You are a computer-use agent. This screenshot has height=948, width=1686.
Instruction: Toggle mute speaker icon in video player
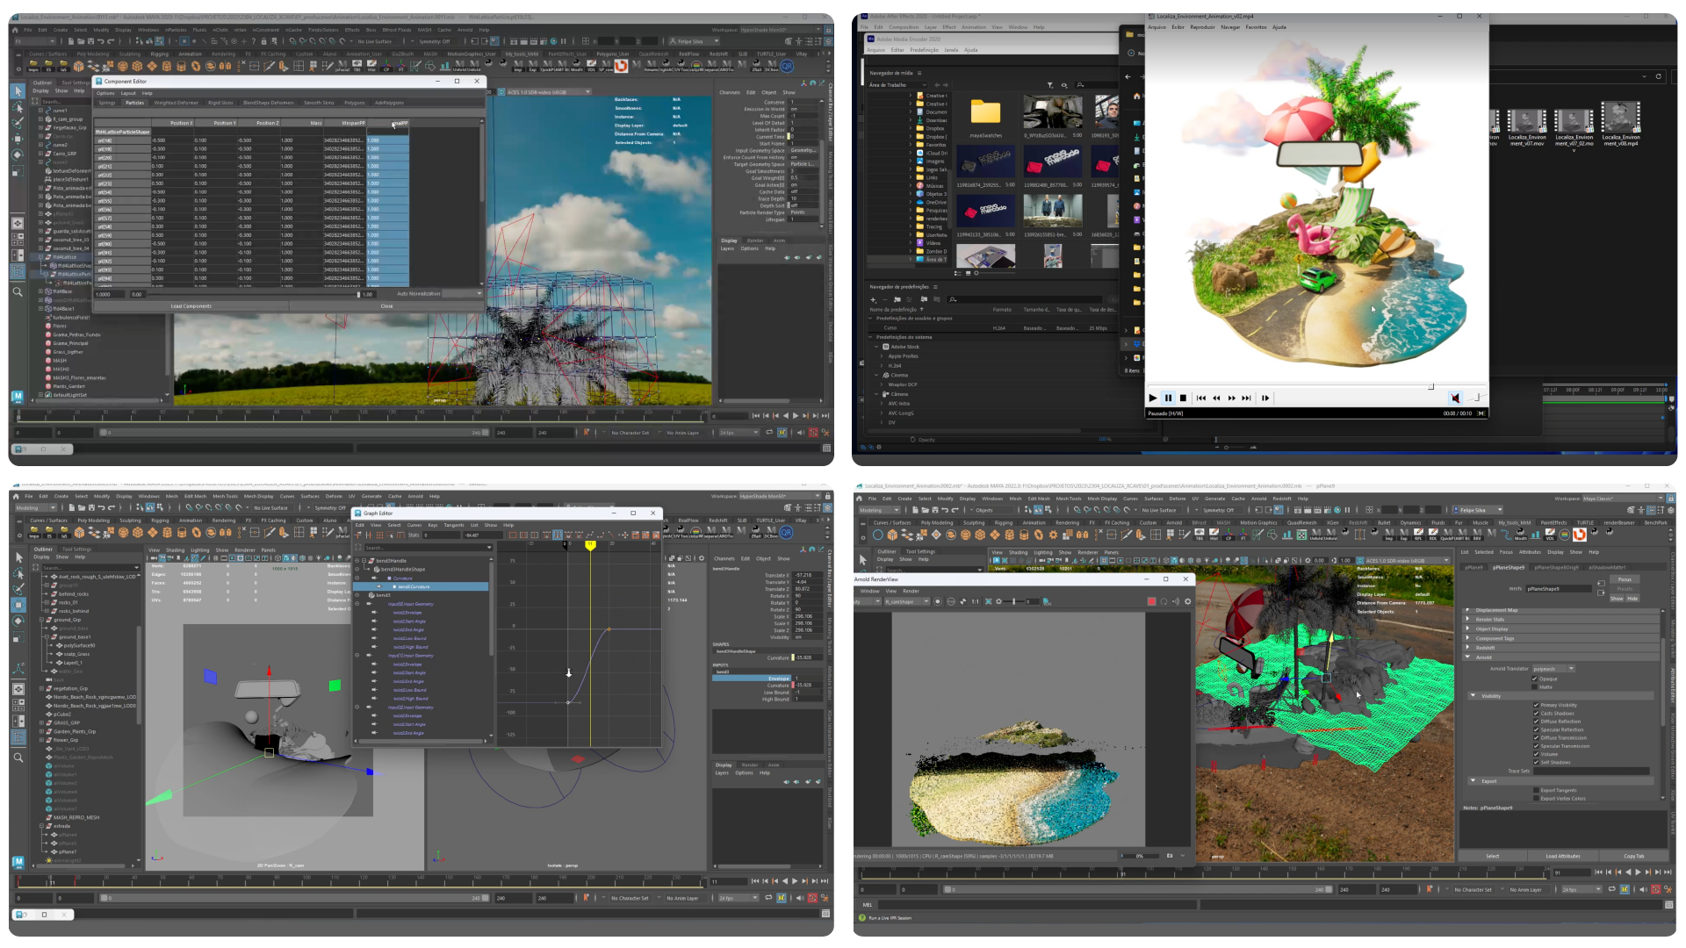point(1455,399)
